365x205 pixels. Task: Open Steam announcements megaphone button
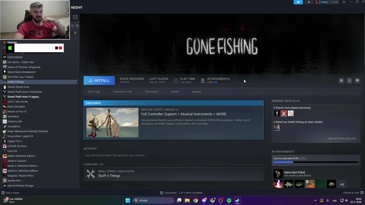(x=298, y=2)
